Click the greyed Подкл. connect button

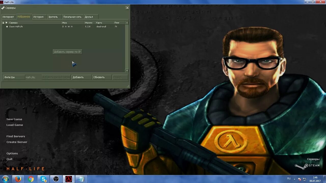click(x=120, y=77)
